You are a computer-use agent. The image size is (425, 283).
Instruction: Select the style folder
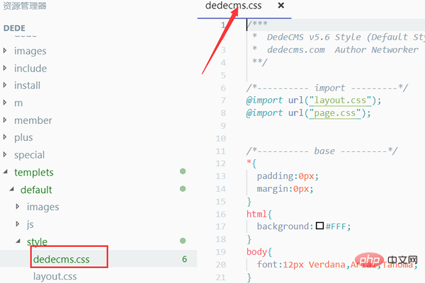[x=37, y=241]
